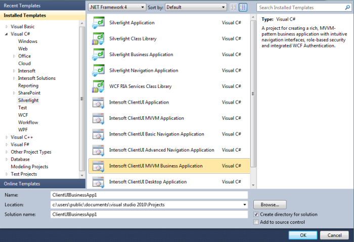The width and height of the screenshot is (354, 242).
Task: Select the Cloud template category
Action: point(24,63)
